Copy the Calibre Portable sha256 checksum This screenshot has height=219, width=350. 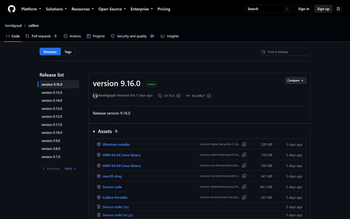(244, 197)
